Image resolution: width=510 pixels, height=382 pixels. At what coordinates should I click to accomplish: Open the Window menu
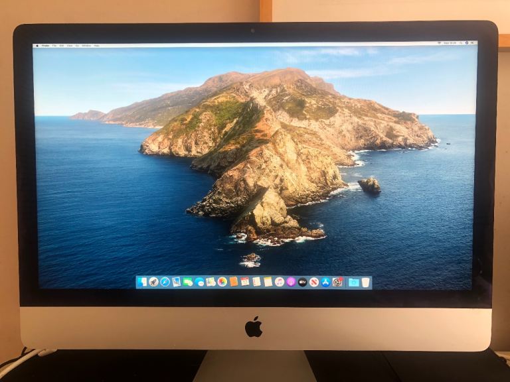86,46
